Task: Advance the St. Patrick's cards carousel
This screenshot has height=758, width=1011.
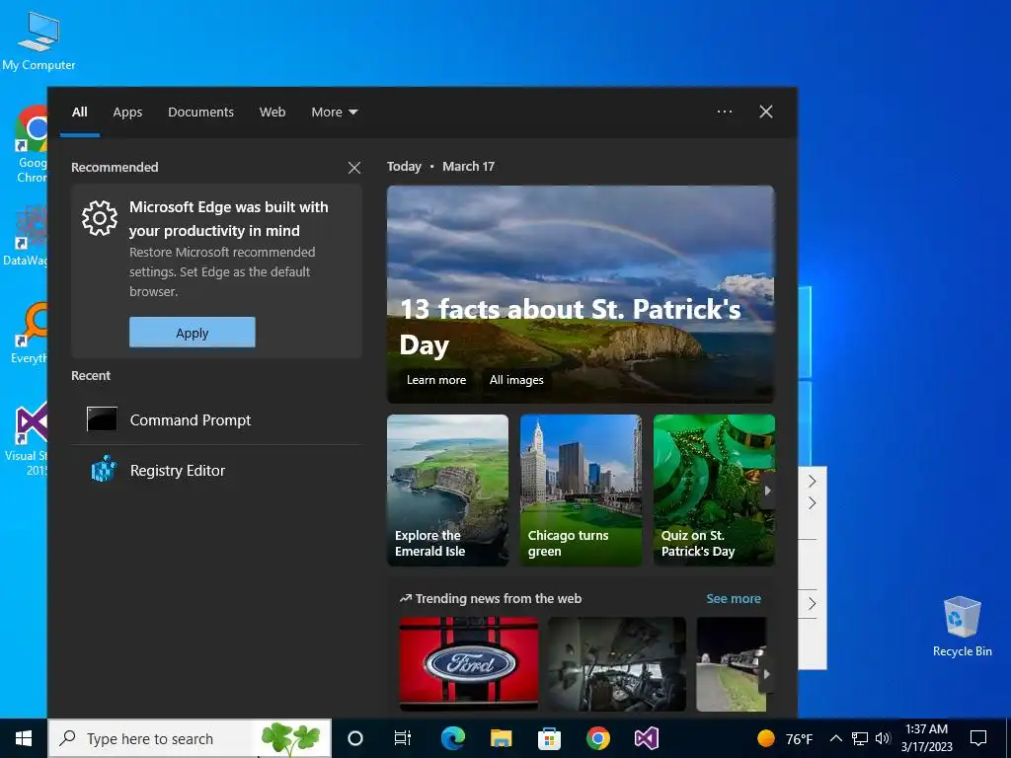Action: point(767,491)
